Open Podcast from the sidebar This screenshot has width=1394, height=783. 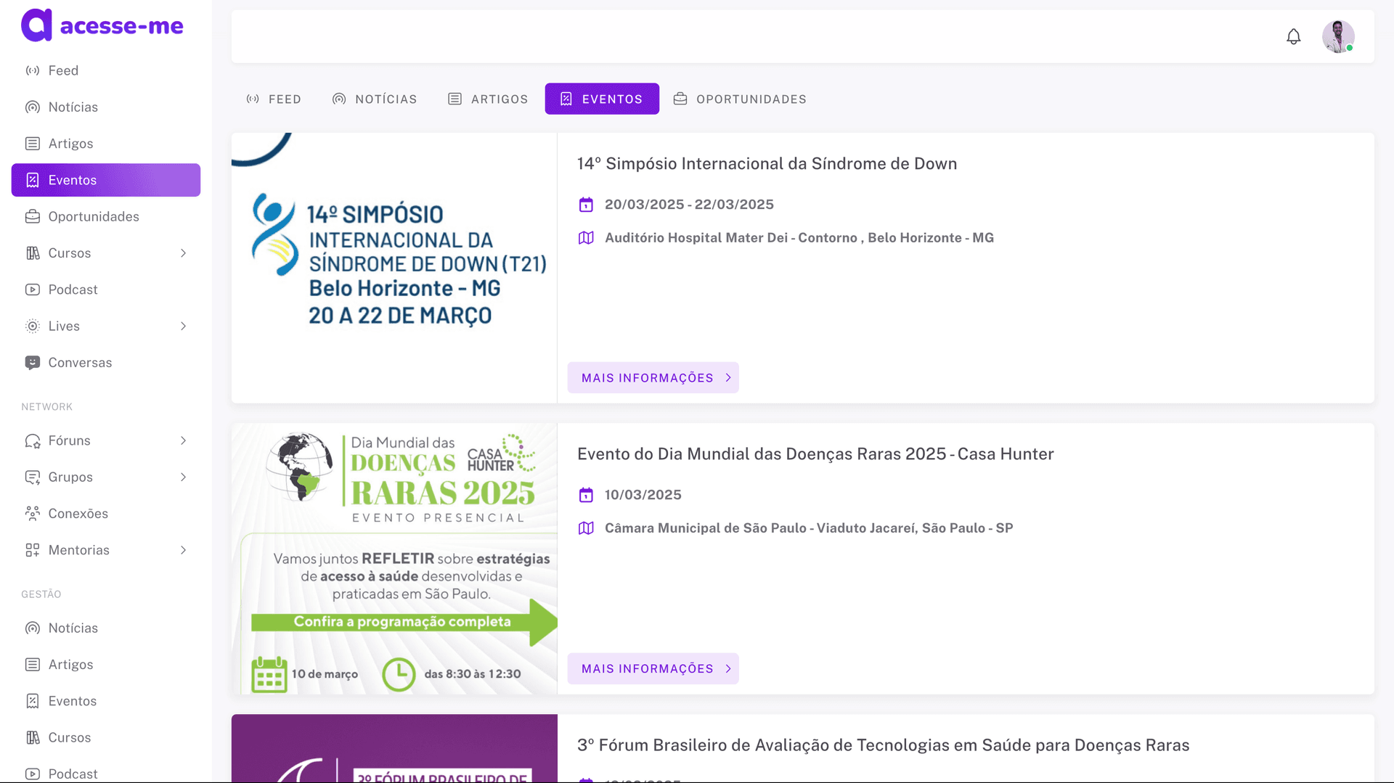[73, 290]
